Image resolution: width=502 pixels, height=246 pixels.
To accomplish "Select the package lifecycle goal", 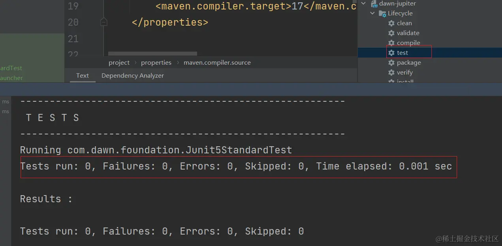I will (409, 63).
